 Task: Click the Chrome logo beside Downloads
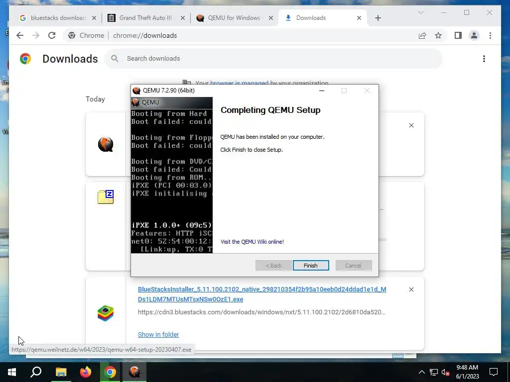coord(25,59)
